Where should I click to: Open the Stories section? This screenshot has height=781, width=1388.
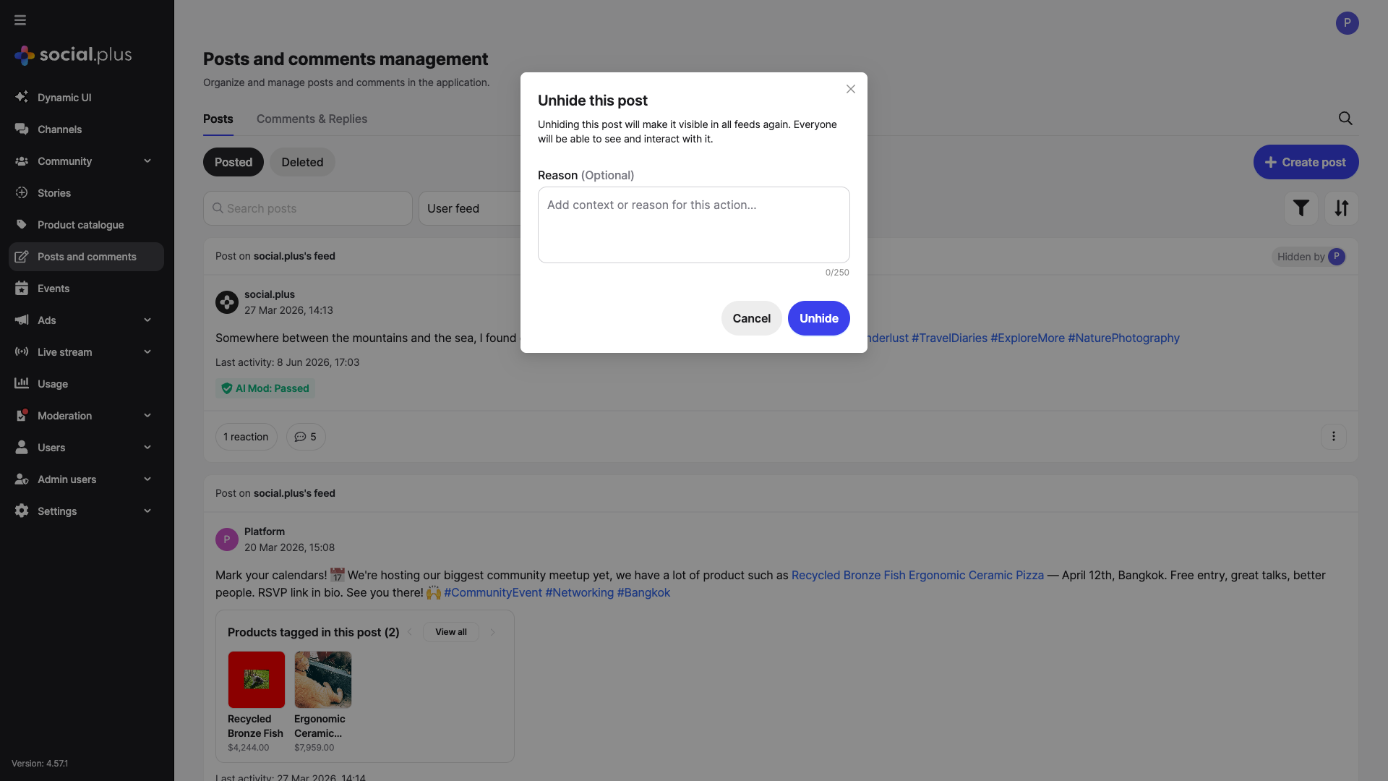(x=86, y=193)
